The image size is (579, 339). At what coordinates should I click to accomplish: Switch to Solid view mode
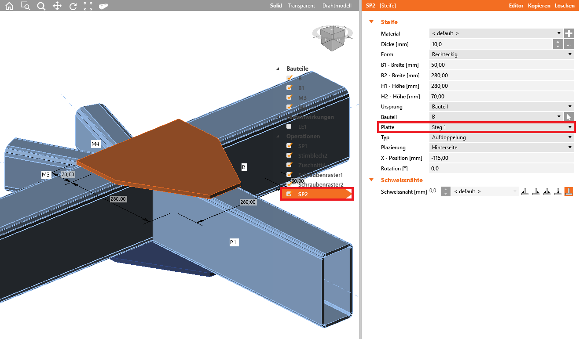pyautogui.click(x=276, y=6)
